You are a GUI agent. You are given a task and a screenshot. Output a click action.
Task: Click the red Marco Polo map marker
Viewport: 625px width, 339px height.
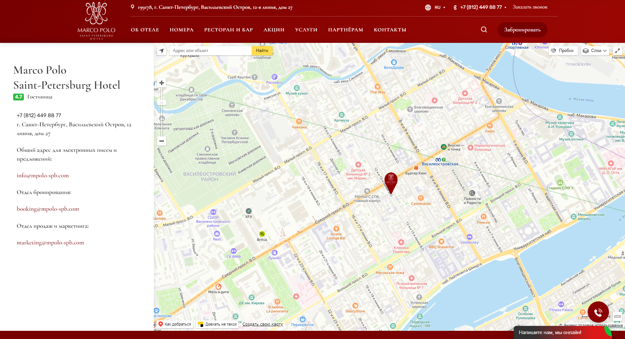point(391,183)
